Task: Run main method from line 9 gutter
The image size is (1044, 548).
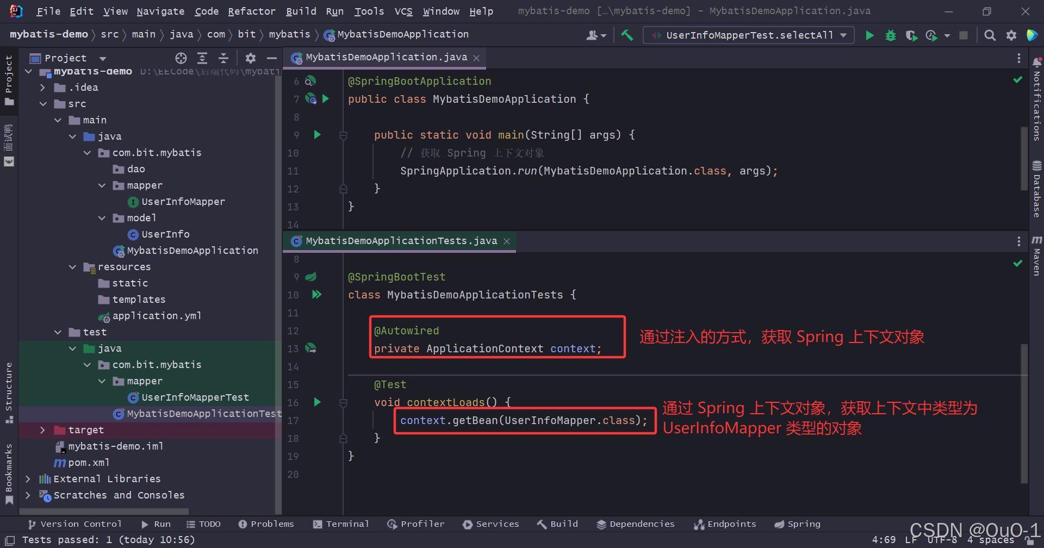Action: tap(318, 135)
